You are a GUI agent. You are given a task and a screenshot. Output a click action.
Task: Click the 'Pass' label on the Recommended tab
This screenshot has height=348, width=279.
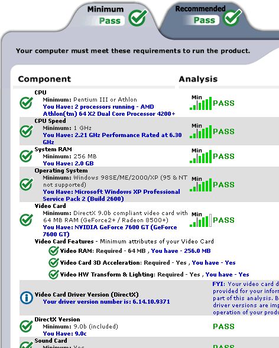click(204, 20)
